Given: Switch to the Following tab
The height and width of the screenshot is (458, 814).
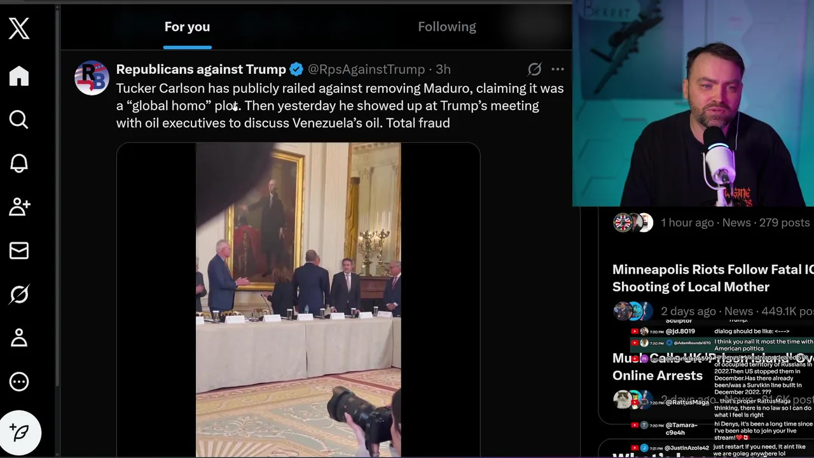Looking at the screenshot, I should click(x=446, y=27).
